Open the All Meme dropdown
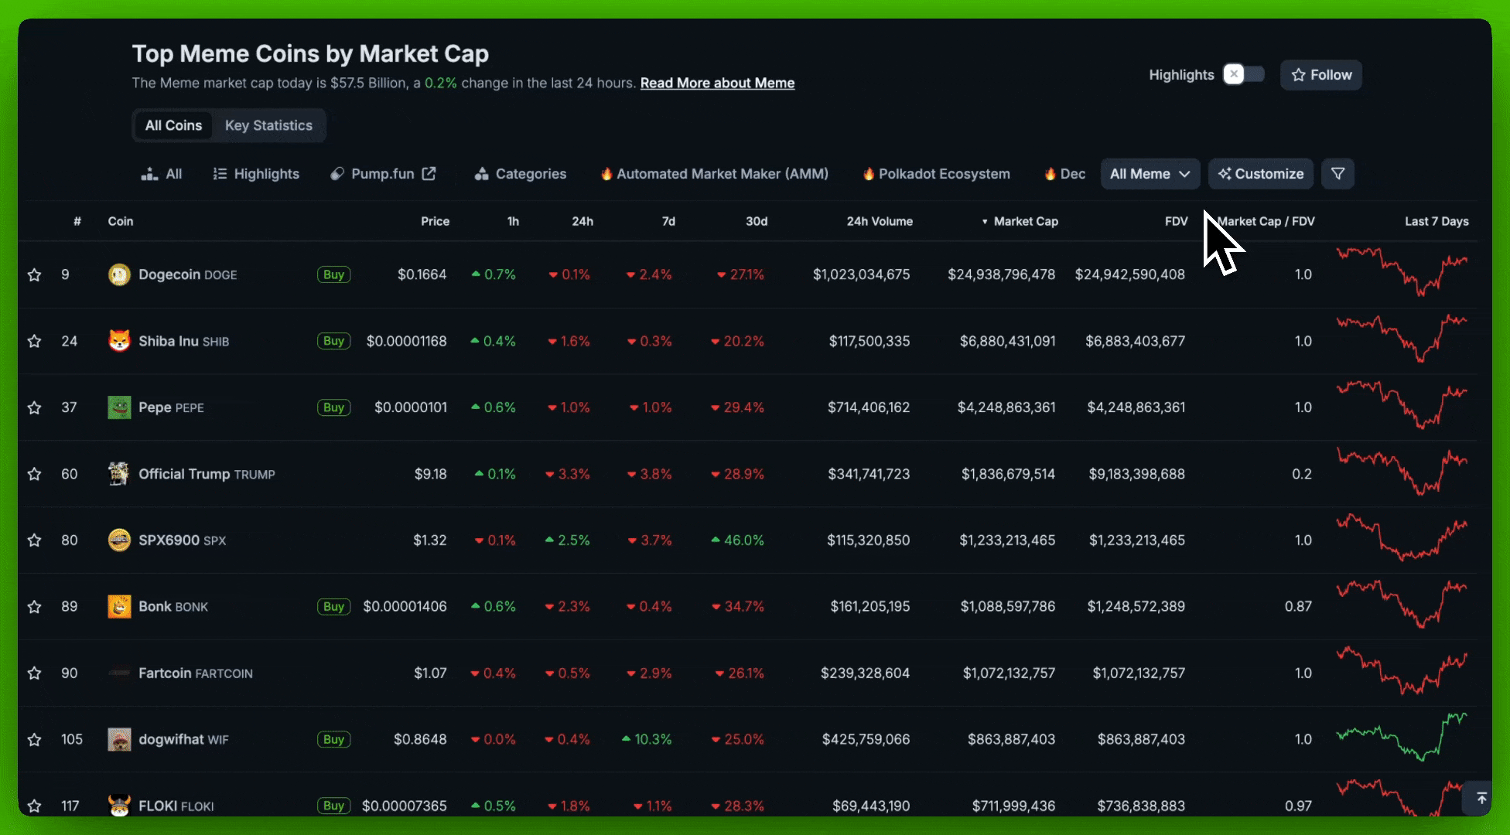 tap(1150, 173)
